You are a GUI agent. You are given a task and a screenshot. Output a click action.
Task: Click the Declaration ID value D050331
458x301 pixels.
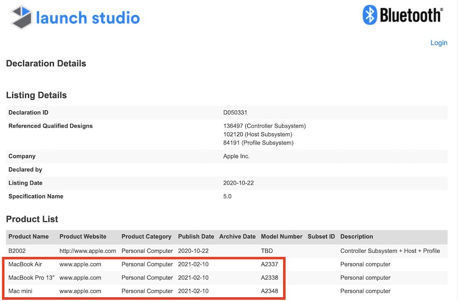point(235,112)
